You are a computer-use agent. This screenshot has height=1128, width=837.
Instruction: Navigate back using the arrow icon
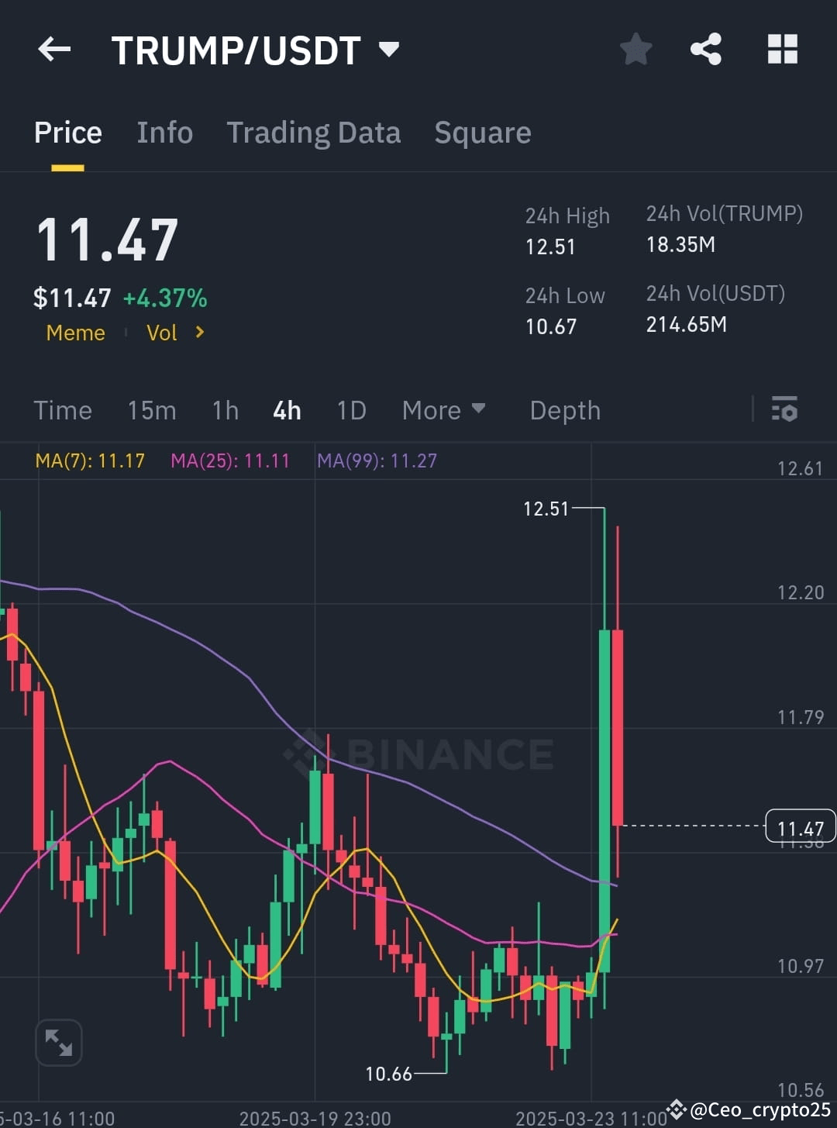coord(53,49)
